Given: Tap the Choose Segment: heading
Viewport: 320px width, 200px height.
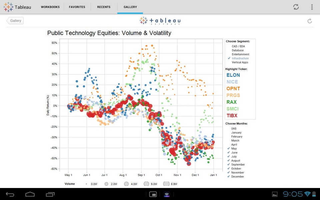Looking at the screenshot, I should point(238,41).
